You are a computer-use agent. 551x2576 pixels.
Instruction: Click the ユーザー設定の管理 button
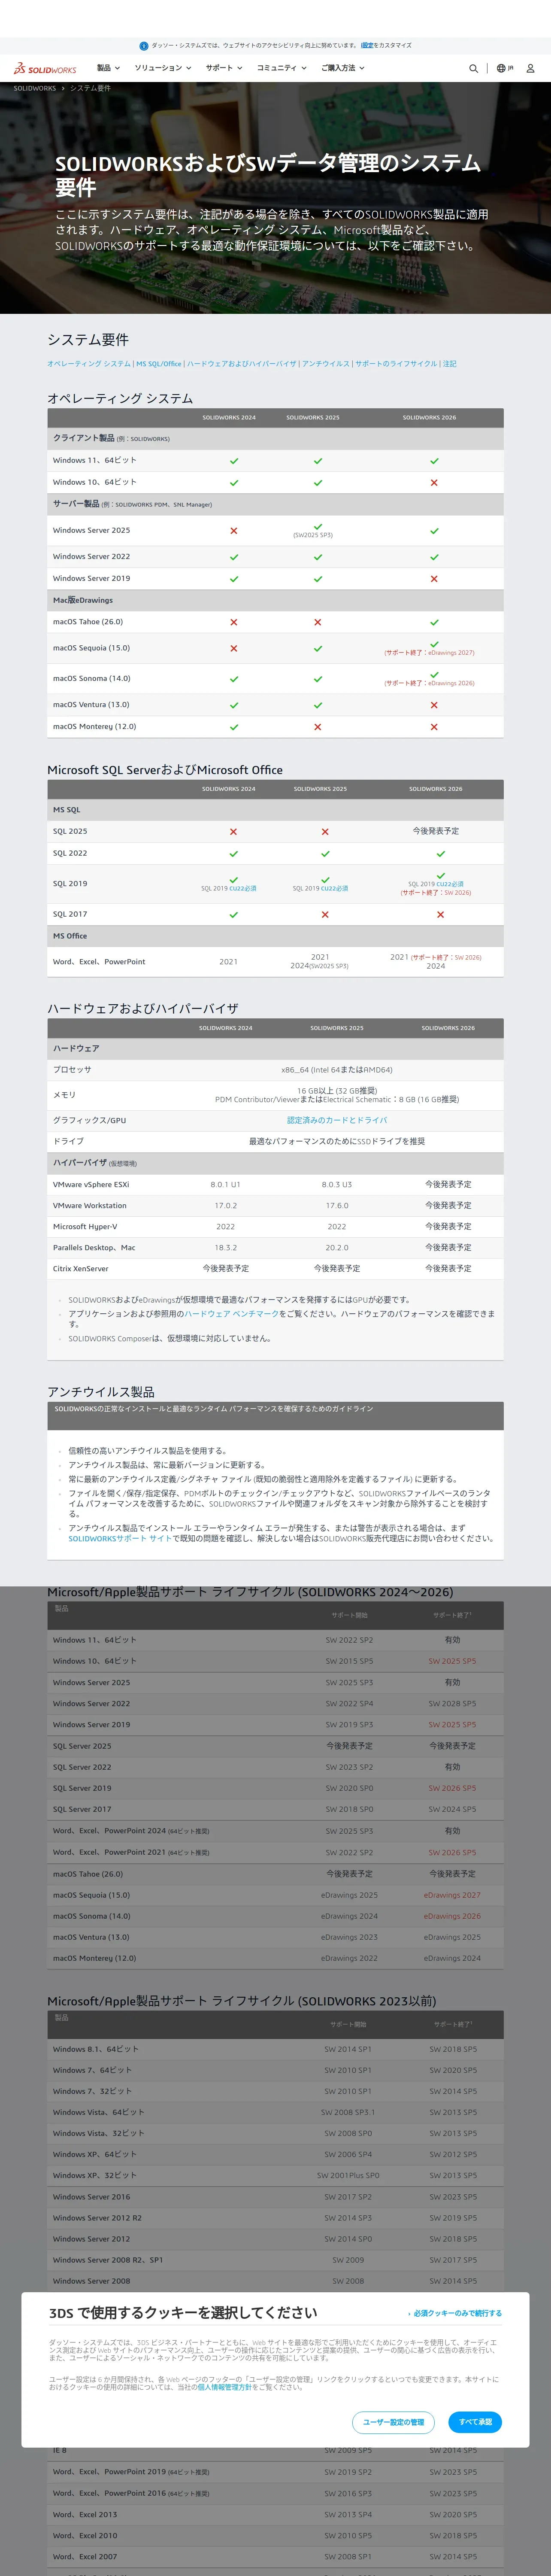(393, 2422)
